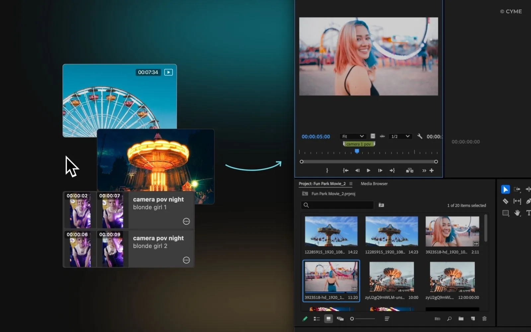Adjust thumbnail zoom slider in project panel

click(362, 319)
